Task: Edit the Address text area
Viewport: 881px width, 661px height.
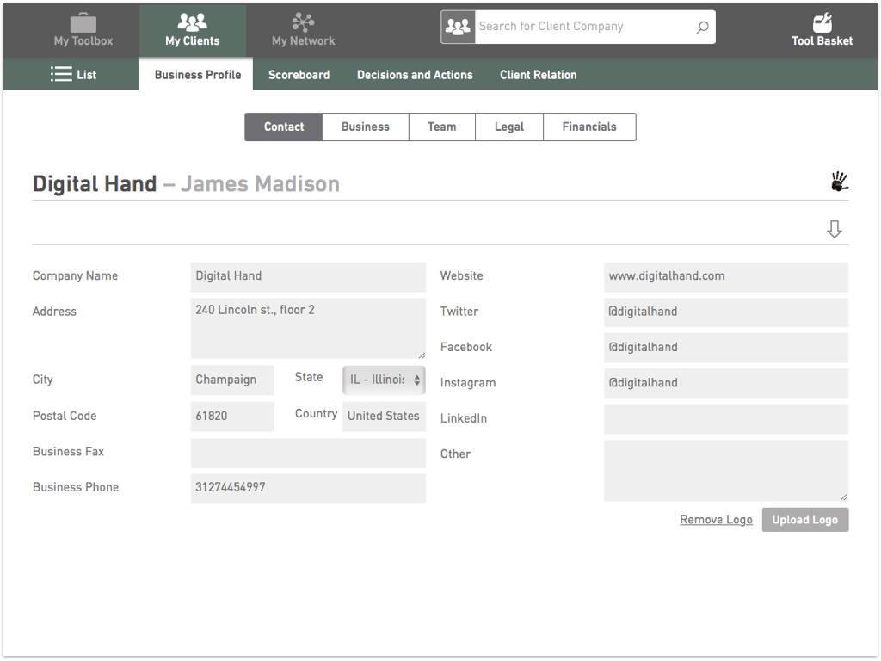Action: [x=308, y=328]
